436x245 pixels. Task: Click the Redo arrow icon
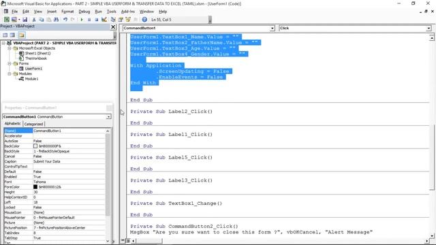pos(73,20)
